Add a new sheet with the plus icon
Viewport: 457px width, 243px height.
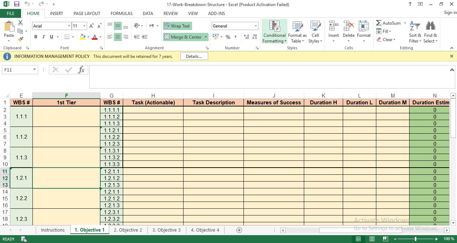pos(239,230)
